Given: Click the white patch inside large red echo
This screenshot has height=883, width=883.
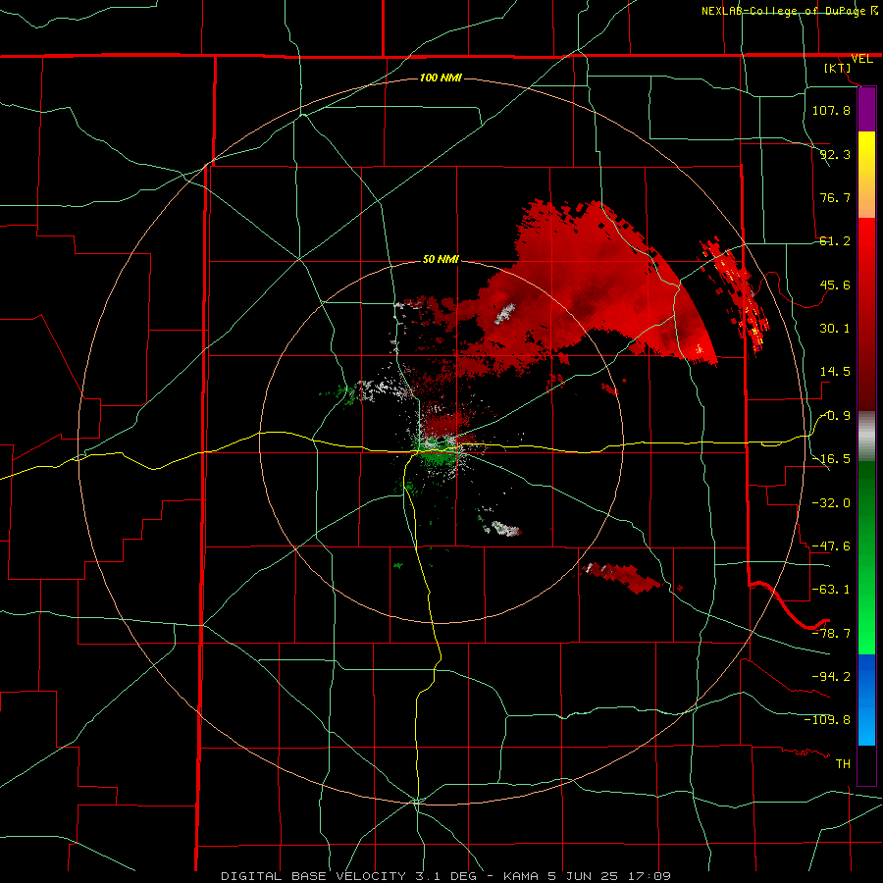Looking at the screenshot, I should 505,313.
